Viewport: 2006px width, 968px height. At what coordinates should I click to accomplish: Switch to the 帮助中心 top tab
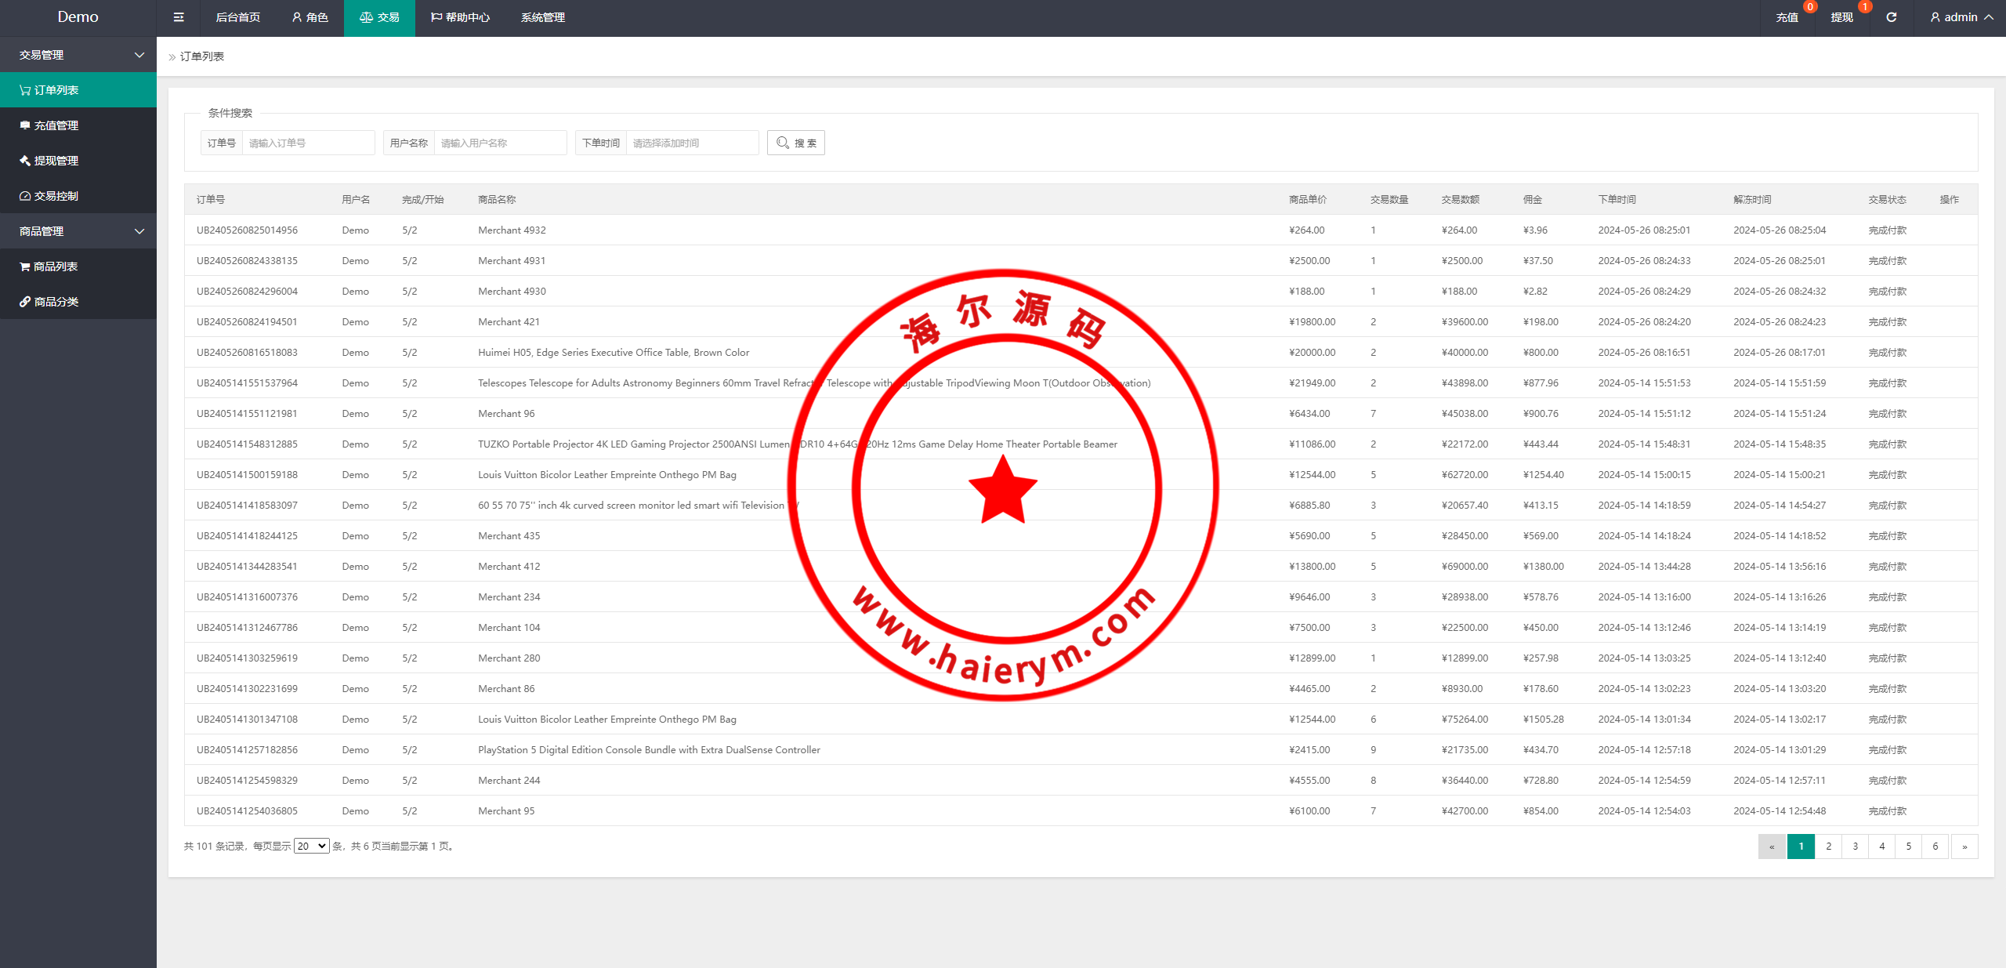pyautogui.click(x=460, y=17)
